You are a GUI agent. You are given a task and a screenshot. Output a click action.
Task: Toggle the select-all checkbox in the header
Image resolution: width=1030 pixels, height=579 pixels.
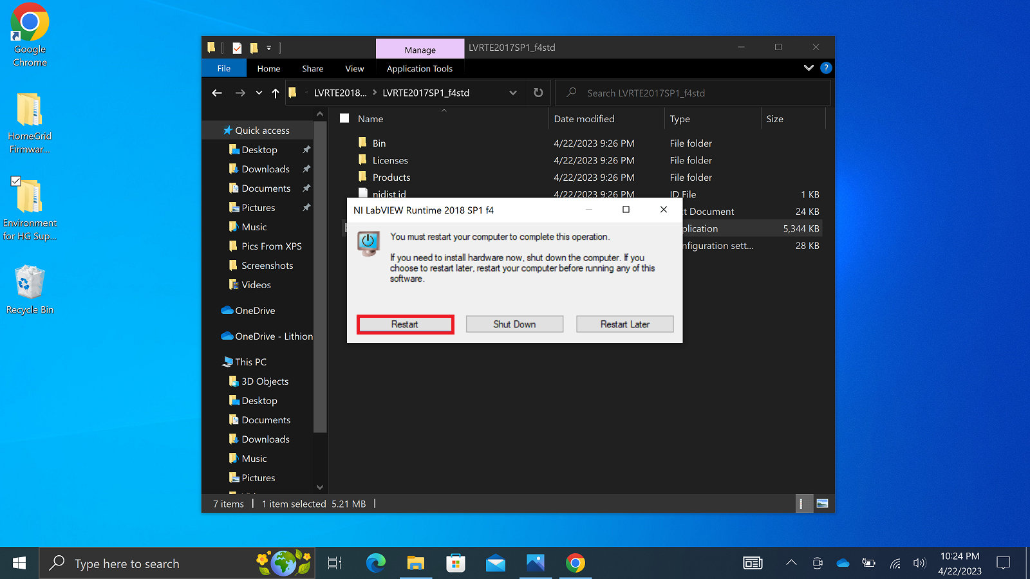click(x=344, y=118)
